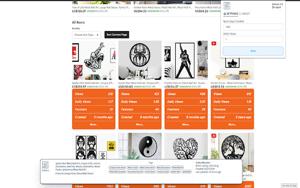Viewport: 300px width, 188px height.
Task: Click the Estatics logo in bottom panel
Action: click(x=45, y=166)
